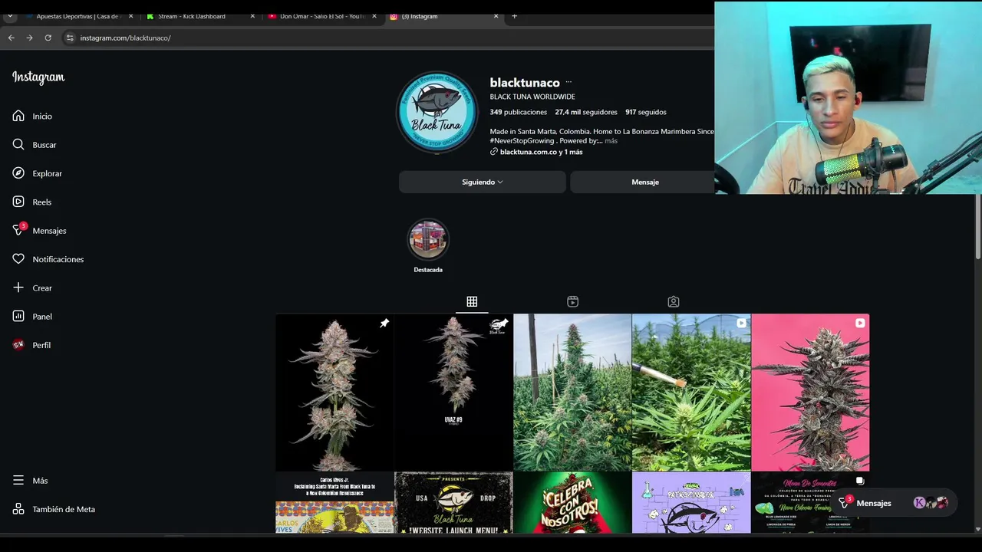Open the ¡Celebra con nosotros! post
The image size is (982, 552).
[x=572, y=502]
